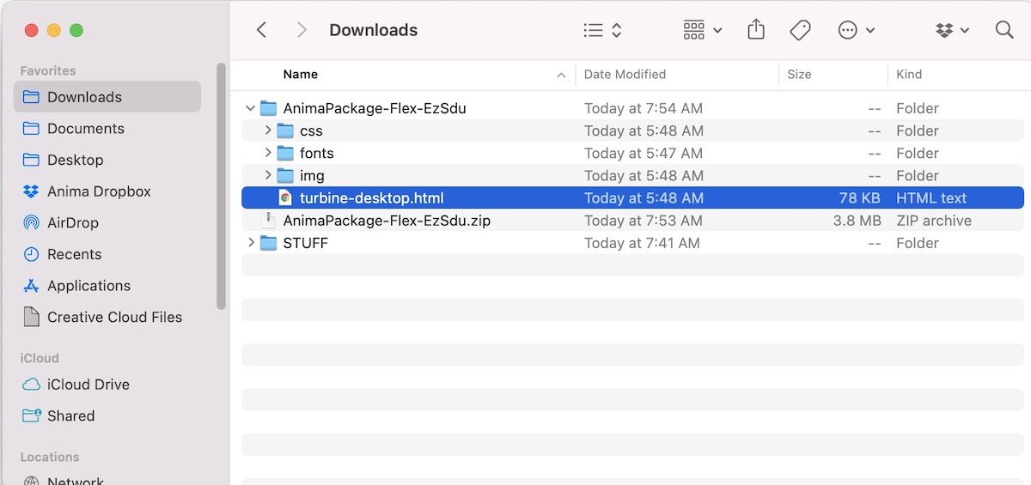The width and height of the screenshot is (1031, 485).
Task: Click the Edit Tags toolbar icon
Action: click(x=800, y=30)
